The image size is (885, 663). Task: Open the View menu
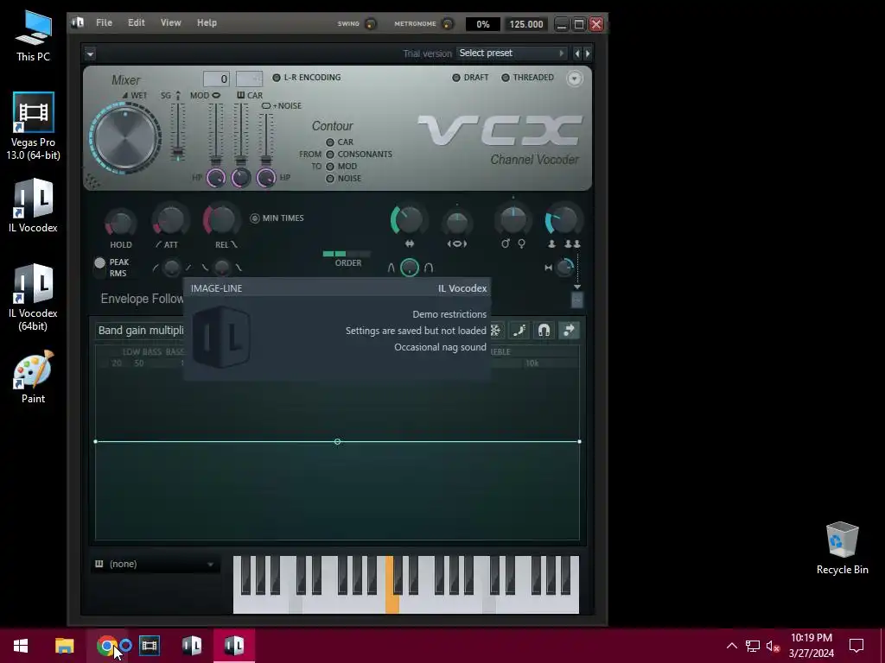coord(170,22)
